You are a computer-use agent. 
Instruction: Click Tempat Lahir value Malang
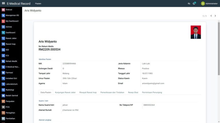coord(66,73)
